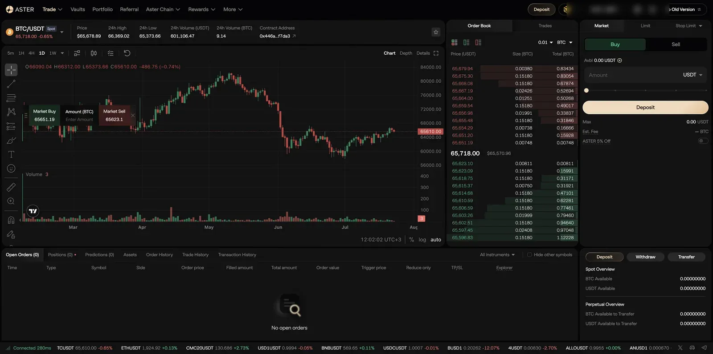Viewport: 713px width, 354px height.
Task: Open the BTC/USDT pair selector arrow
Action: [x=62, y=32]
